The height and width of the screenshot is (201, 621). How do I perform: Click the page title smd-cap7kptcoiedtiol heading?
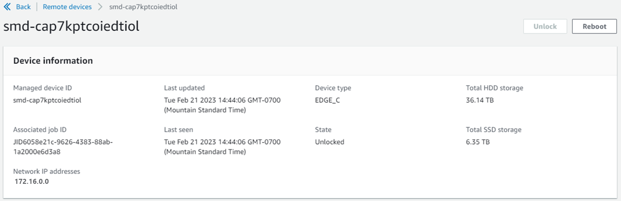[x=71, y=26]
